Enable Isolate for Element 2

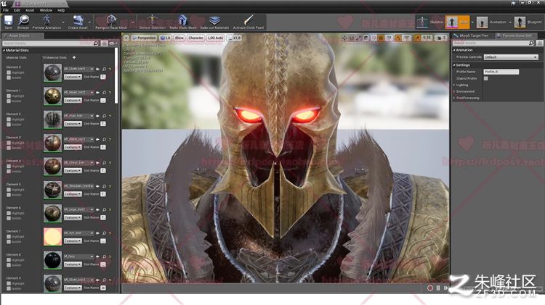click(9, 125)
